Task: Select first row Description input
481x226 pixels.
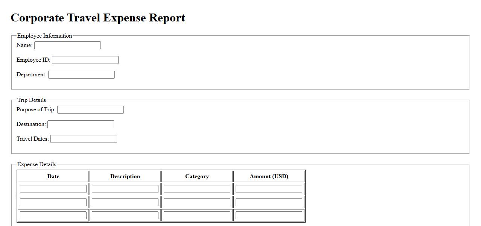Action: pyautogui.click(x=125, y=189)
